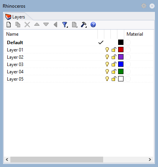Lock Layer 02 with padlock icon
158x167 pixels.
(114, 57)
